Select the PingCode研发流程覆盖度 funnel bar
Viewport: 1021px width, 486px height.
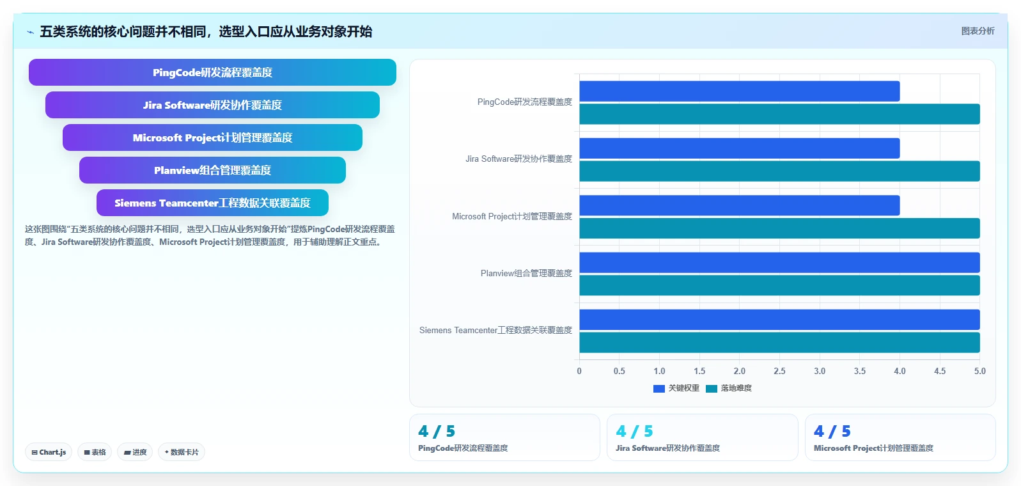pyautogui.click(x=212, y=72)
